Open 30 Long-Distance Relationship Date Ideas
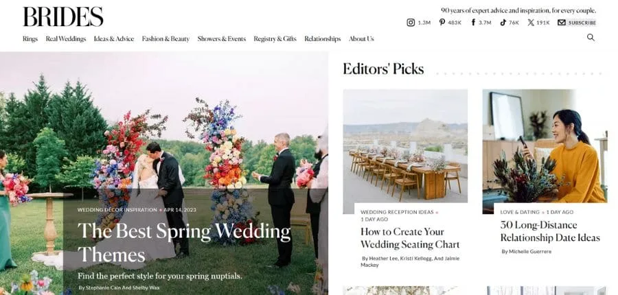618x295 pixels. [550, 231]
